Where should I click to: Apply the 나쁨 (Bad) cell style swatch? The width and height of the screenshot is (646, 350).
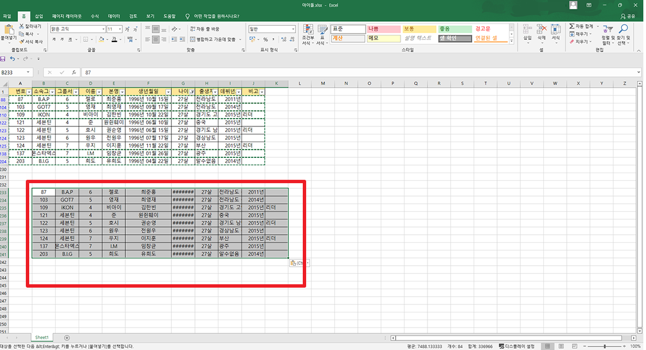pos(383,29)
